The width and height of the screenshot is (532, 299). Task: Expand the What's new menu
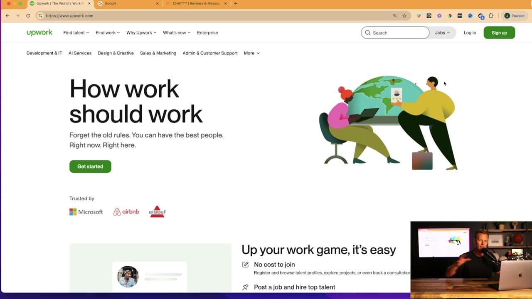click(176, 32)
